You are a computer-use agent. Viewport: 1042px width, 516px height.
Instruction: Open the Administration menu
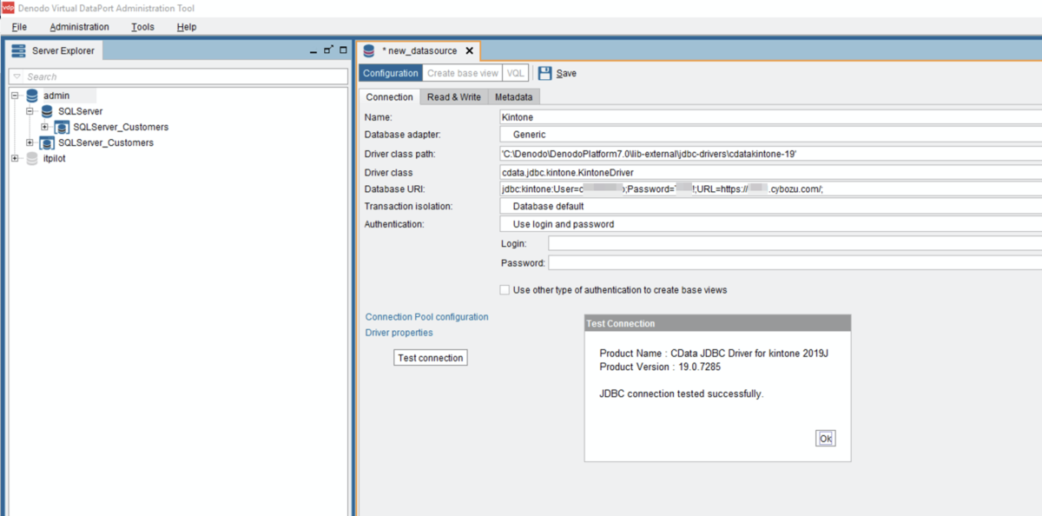[x=80, y=27]
